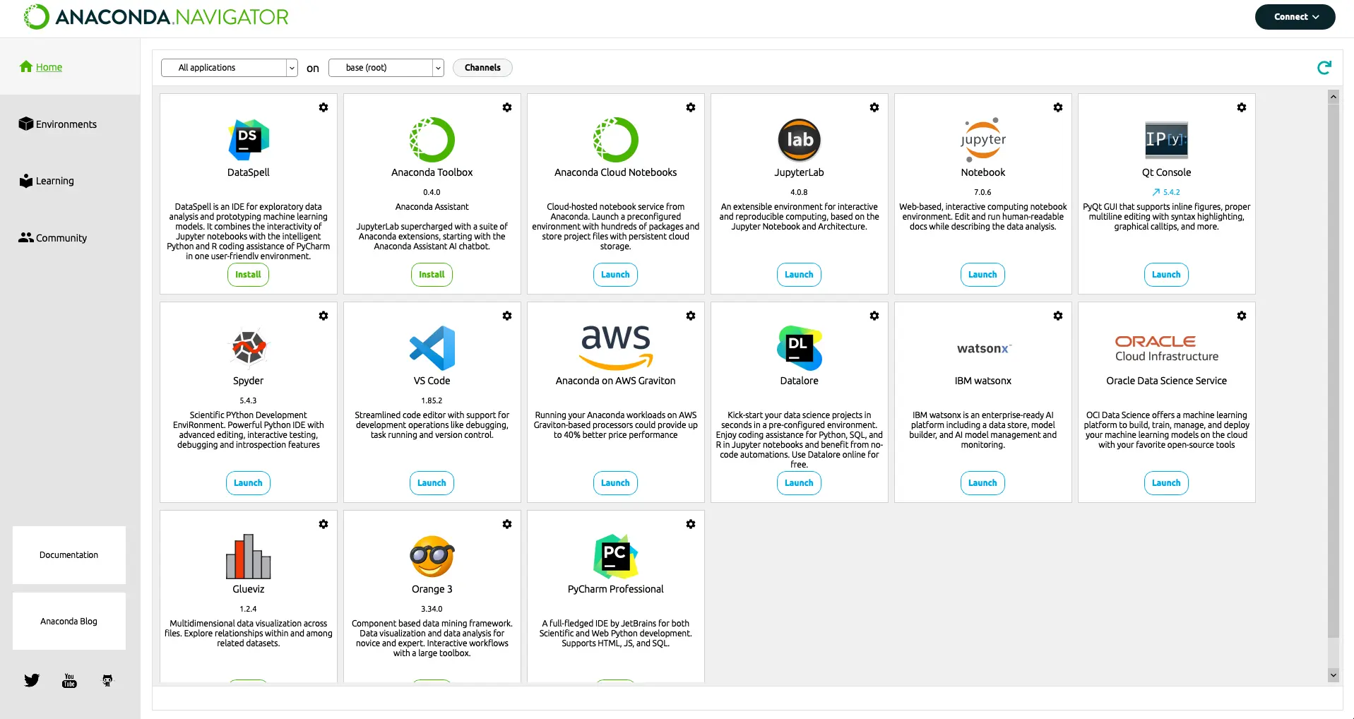Click the VS Code app logo
The image size is (1354, 719).
click(x=432, y=347)
